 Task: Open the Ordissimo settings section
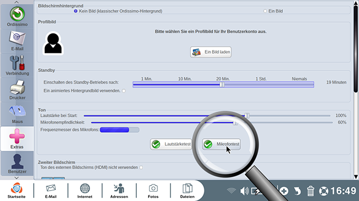(x=17, y=17)
